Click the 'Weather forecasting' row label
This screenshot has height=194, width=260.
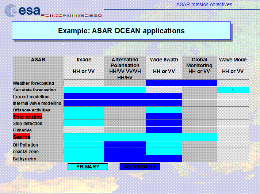tap(33, 83)
